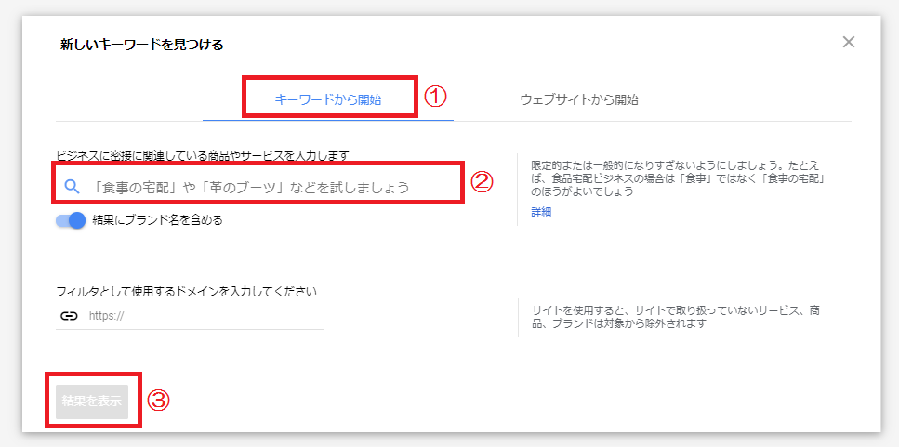Click the フィルタとして使用するドメインを入力してください label
This screenshot has width=899, height=447.
pos(186,291)
